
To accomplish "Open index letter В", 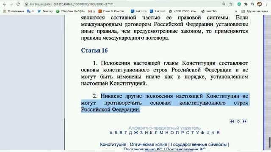I will [121, 133].
